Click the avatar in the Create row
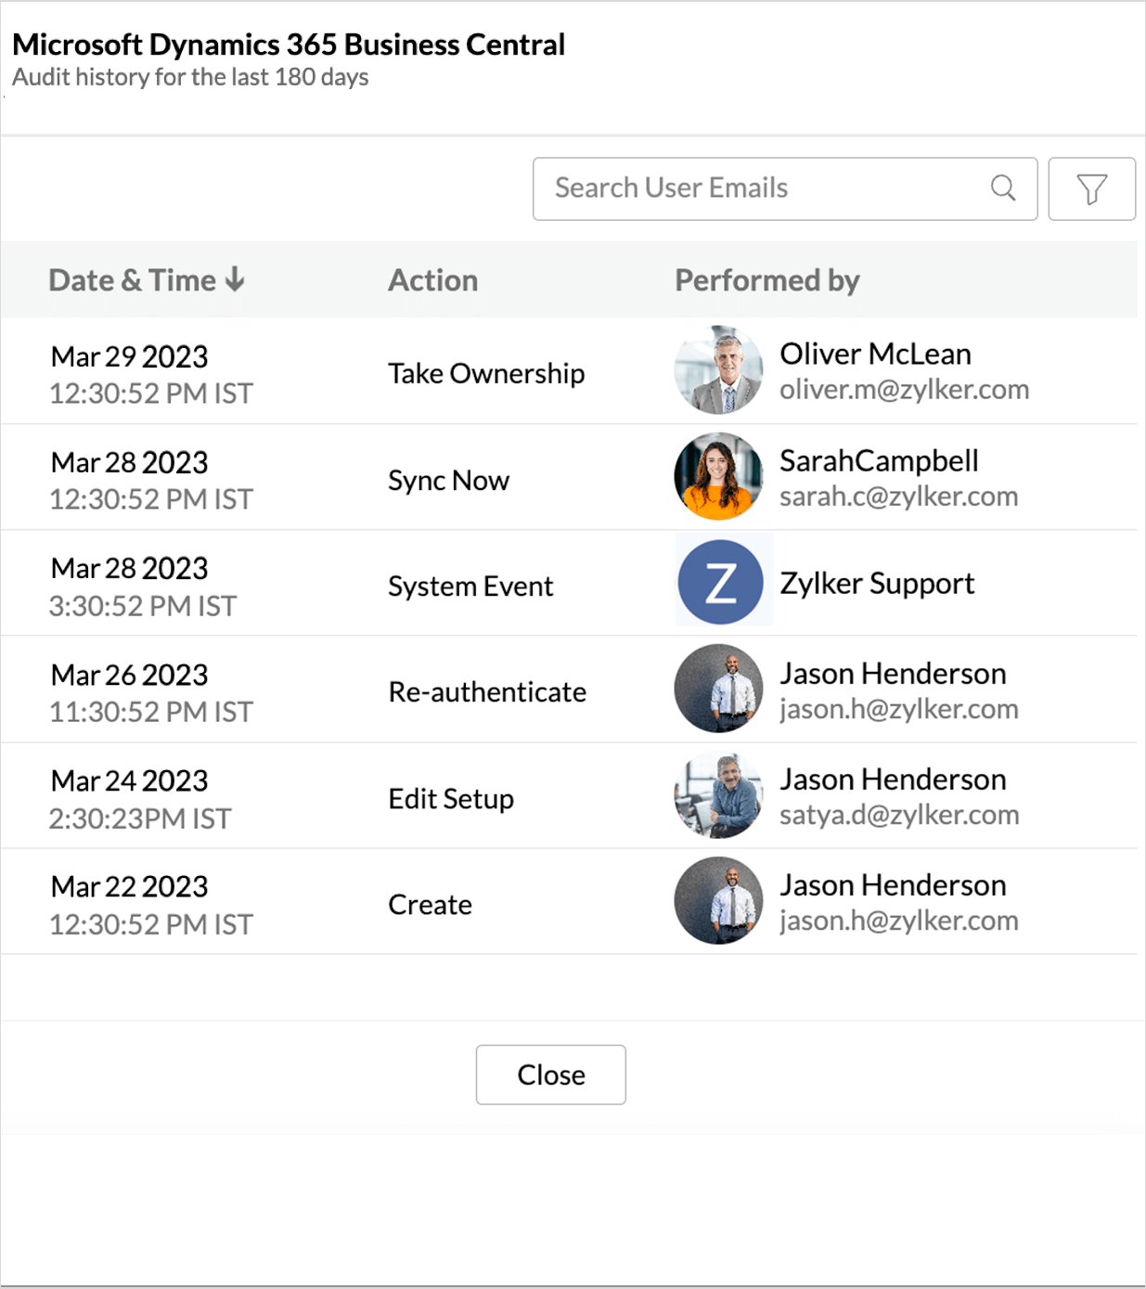The height and width of the screenshot is (1289, 1146). (x=718, y=902)
